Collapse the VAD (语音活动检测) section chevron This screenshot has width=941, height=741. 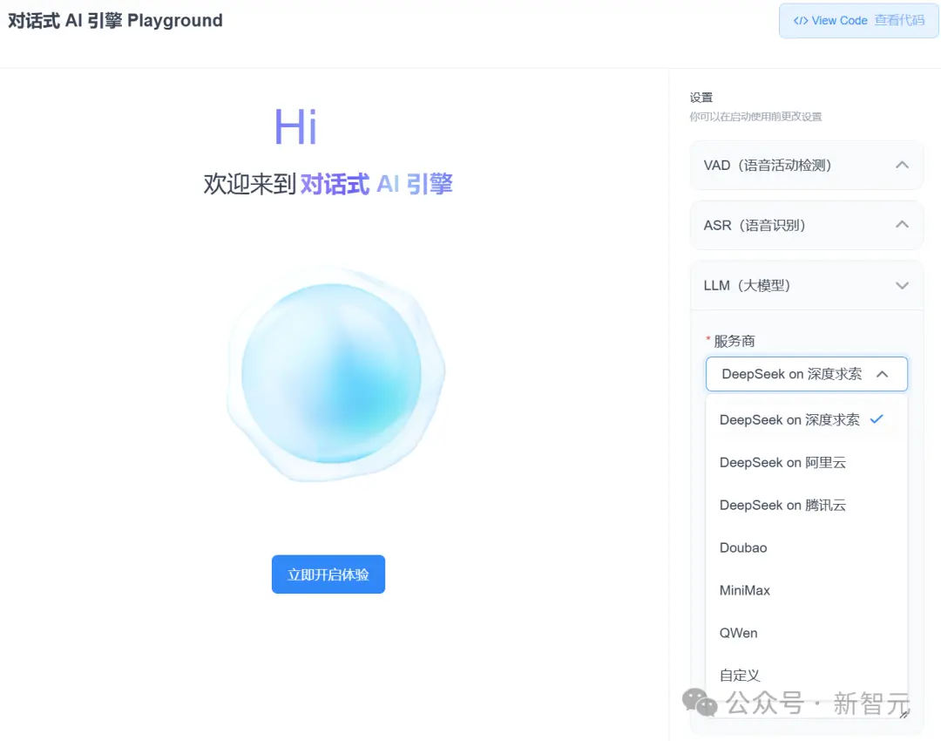[902, 165]
